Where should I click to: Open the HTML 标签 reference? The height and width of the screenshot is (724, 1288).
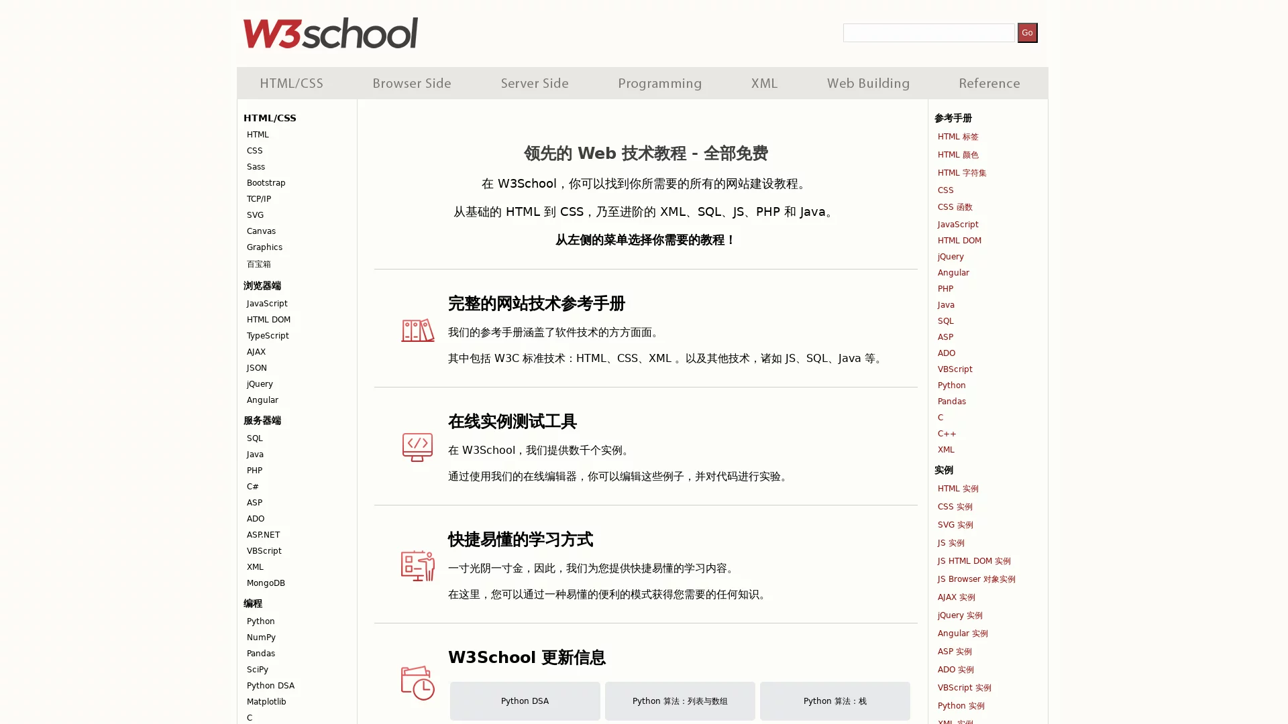(x=958, y=137)
